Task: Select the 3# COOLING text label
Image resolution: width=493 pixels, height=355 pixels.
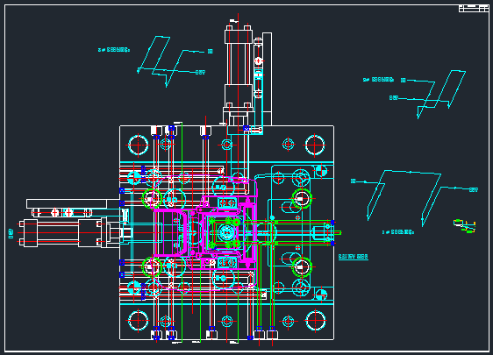Action: pos(114,50)
